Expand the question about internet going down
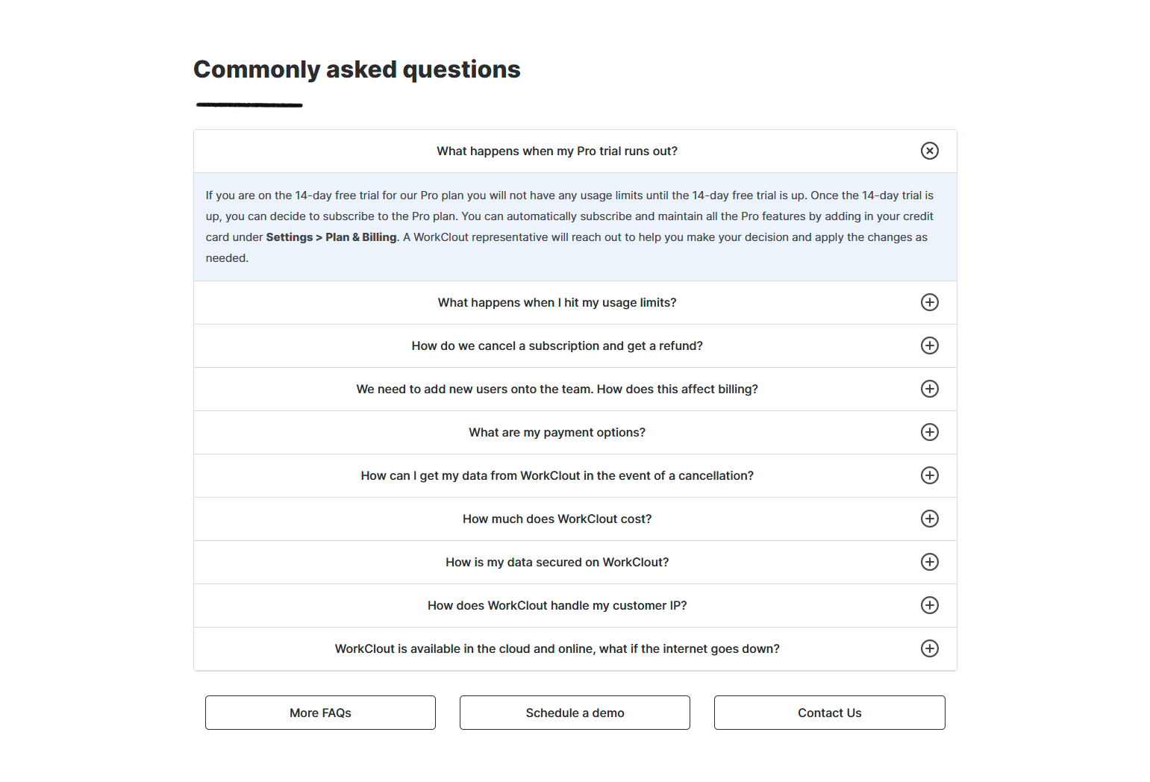1150x782 pixels. pyautogui.click(x=929, y=648)
